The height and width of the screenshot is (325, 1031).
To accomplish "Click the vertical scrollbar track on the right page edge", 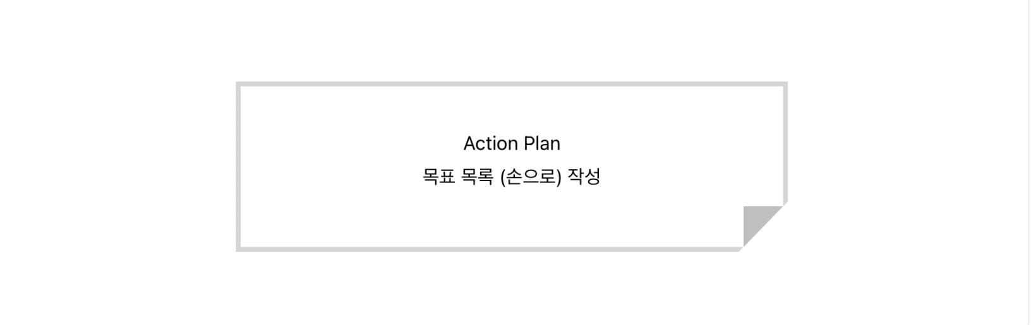I will [1030, 162].
